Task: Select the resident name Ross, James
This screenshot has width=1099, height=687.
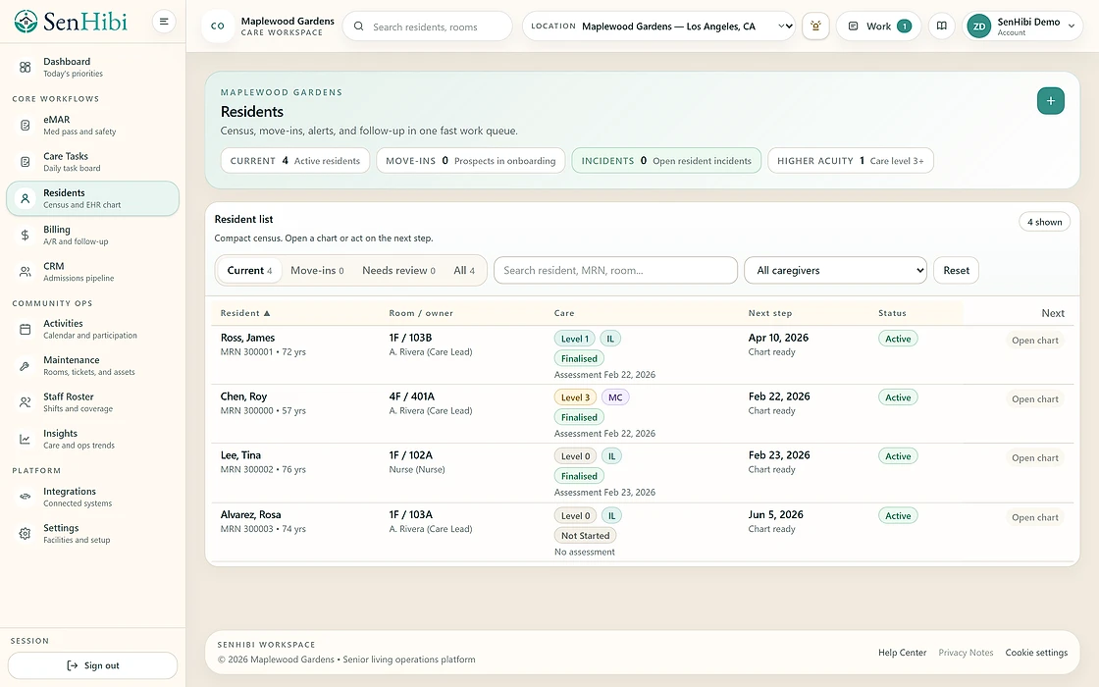Action: click(x=247, y=338)
